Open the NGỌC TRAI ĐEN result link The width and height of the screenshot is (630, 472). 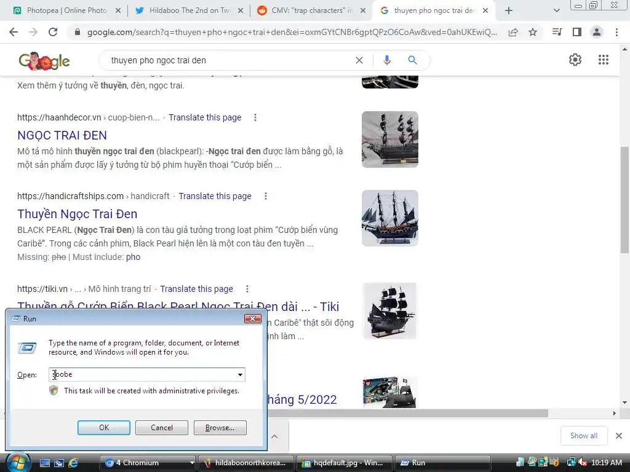(62, 135)
